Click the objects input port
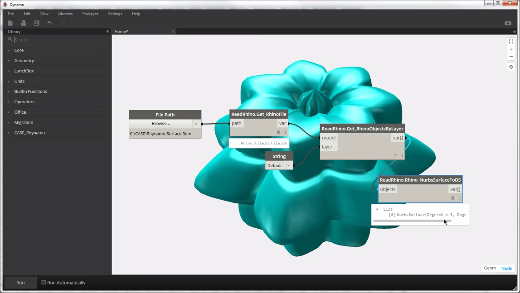 tap(388, 189)
